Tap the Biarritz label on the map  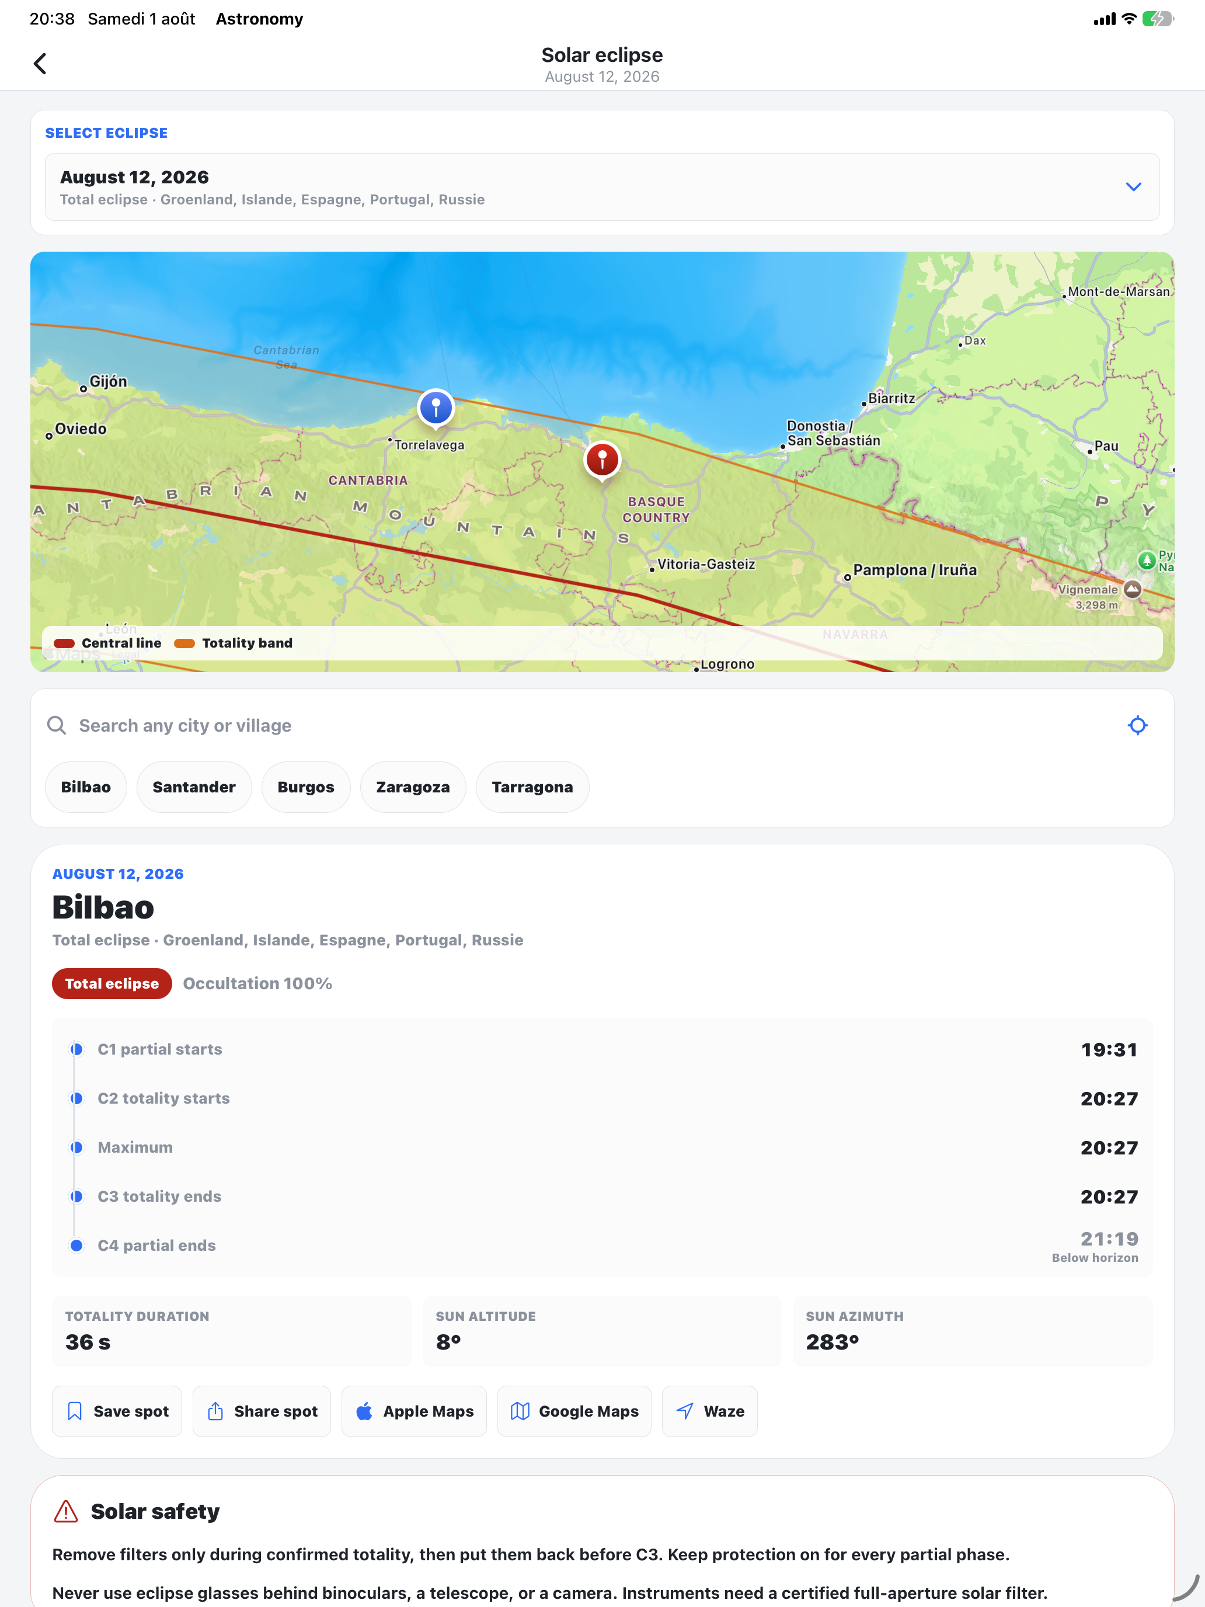(x=891, y=398)
